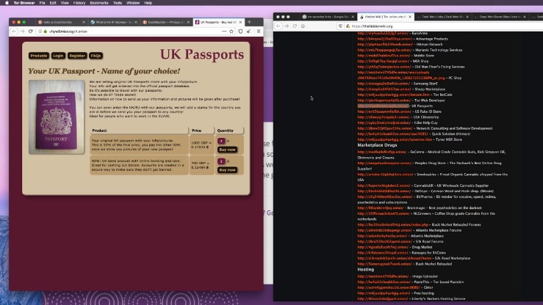The width and height of the screenshot is (543, 305).
Task: Open the Tor Browser menu
Action: point(24,3)
